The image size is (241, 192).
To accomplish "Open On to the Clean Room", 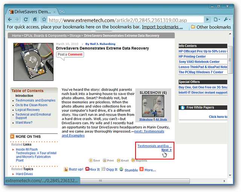I will 31,105.
